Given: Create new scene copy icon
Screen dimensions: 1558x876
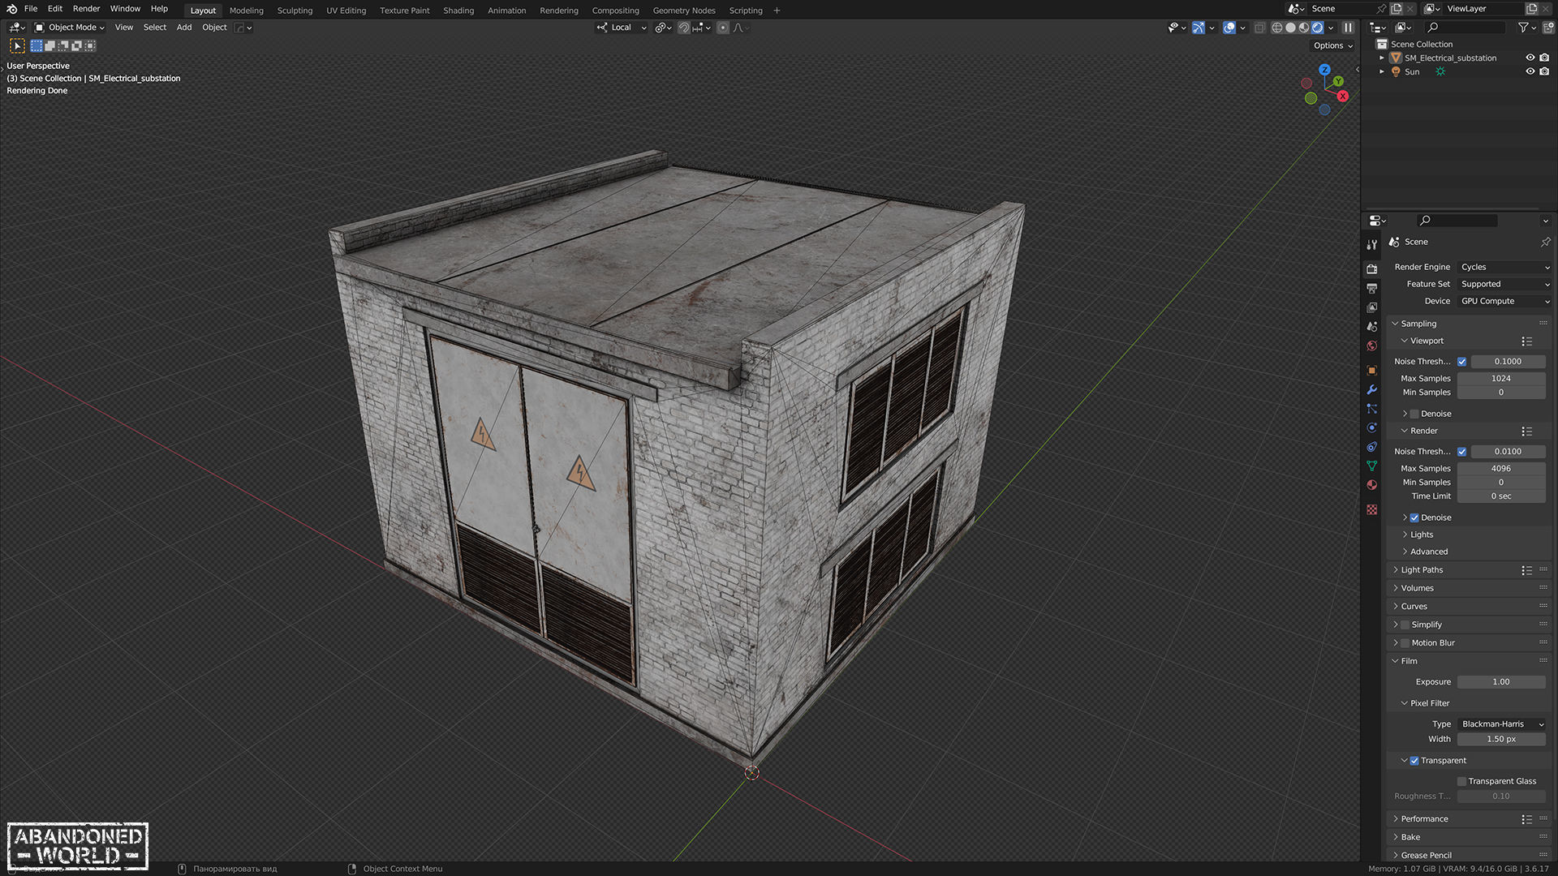Looking at the screenshot, I should [x=1397, y=9].
